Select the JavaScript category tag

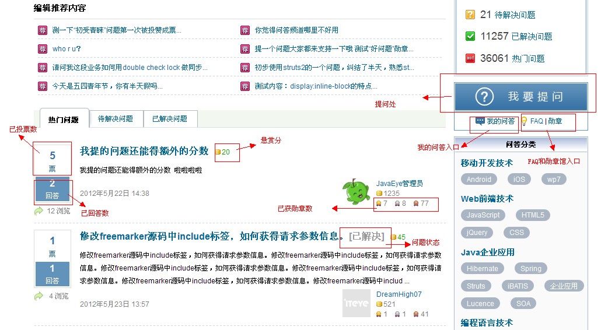pos(483,215)
